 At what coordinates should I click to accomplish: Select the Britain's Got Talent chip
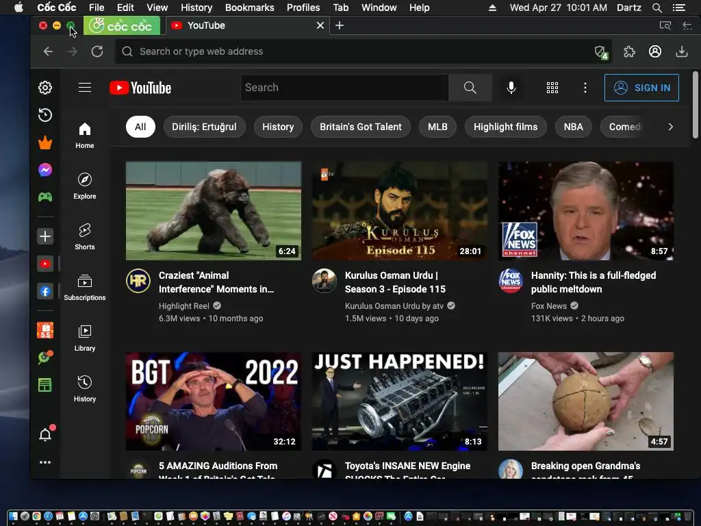(360, 127)
